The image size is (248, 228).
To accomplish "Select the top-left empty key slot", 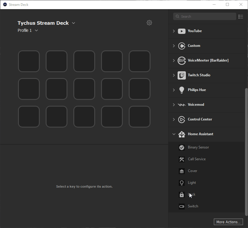I will (x=29, y=61).
